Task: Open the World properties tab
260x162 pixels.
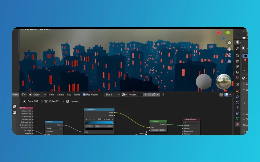Action: coord(237,77)
